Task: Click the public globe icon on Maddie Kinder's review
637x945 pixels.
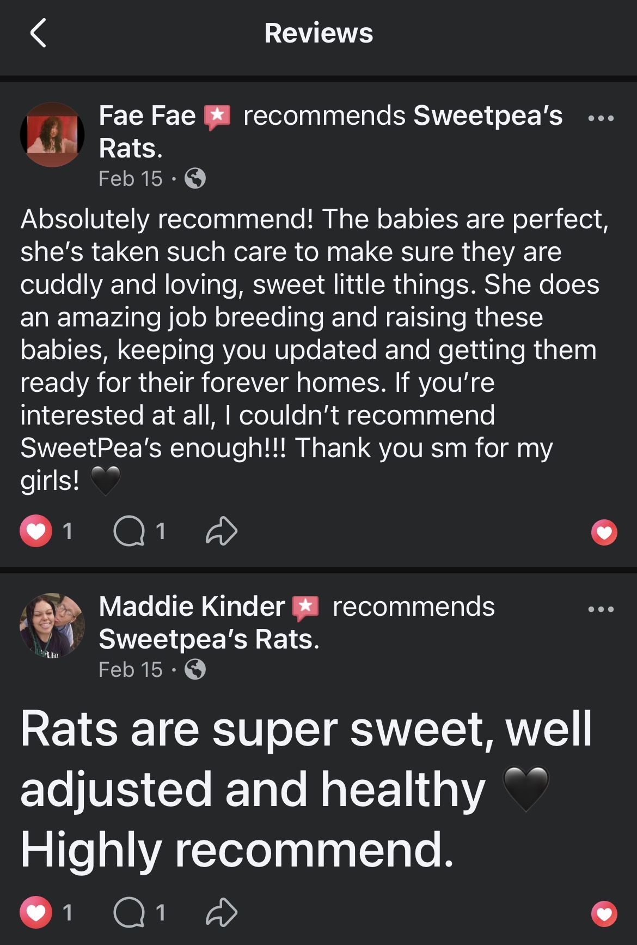Action: point(195,669)
